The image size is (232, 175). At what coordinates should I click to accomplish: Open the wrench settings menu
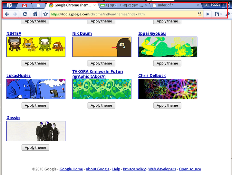coord(228,14)
